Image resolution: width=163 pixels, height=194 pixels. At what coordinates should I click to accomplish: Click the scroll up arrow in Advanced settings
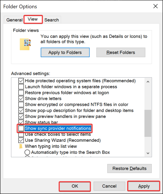pyautogui.click(x=148, y=82)
